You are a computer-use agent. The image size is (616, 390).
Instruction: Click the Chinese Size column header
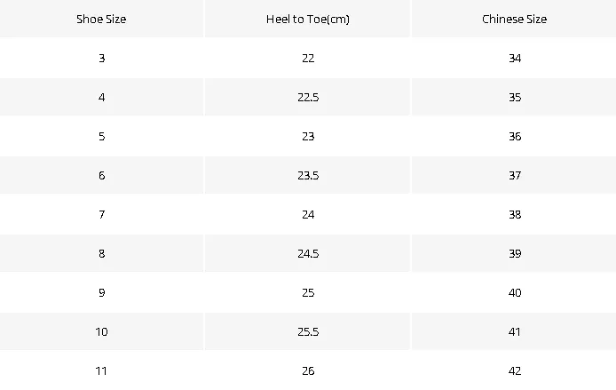point(514,19)
